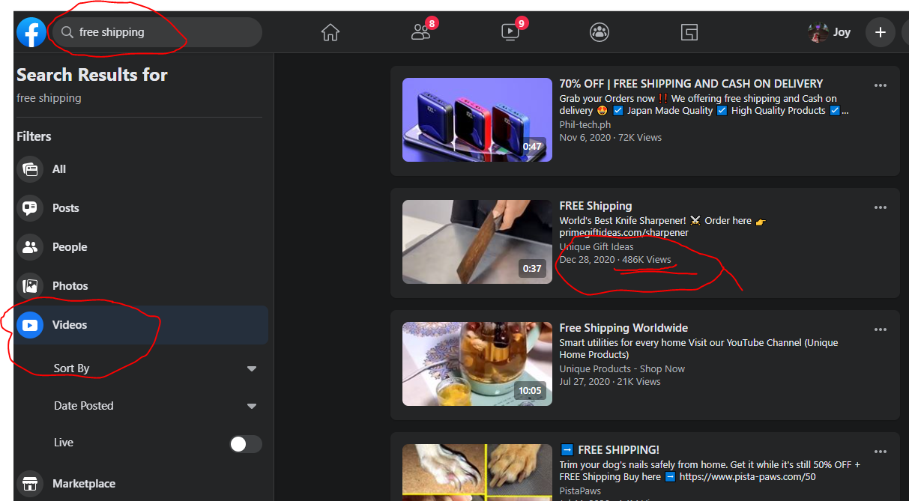
Task: Open options for PistaPaws video
Action: tap(881, 452)
